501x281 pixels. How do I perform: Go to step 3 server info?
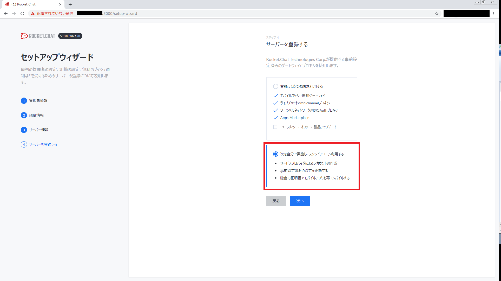(38, 130)
